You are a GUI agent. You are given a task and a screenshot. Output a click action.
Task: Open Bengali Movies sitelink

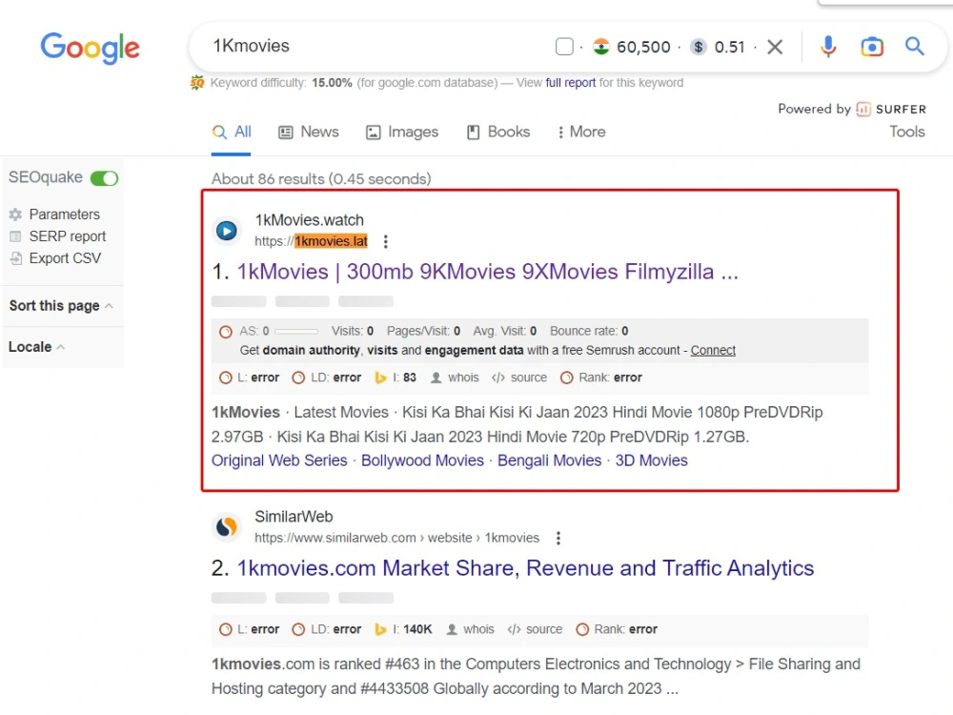[x=550, y=460]
